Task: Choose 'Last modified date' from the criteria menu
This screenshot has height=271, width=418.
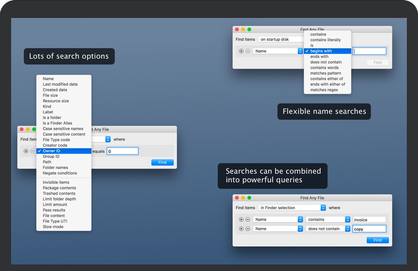Action: [60, 84]
